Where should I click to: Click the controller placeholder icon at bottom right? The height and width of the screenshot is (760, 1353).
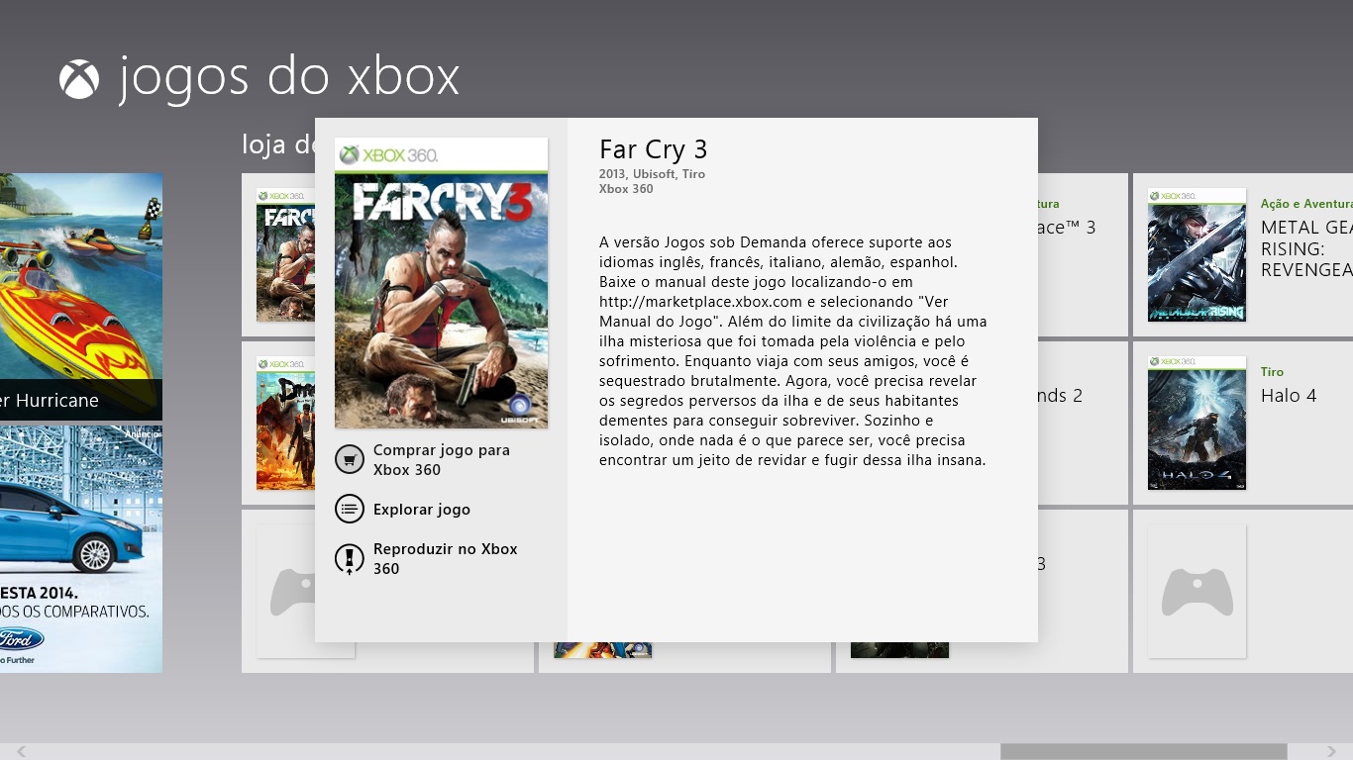[1197, 592]
